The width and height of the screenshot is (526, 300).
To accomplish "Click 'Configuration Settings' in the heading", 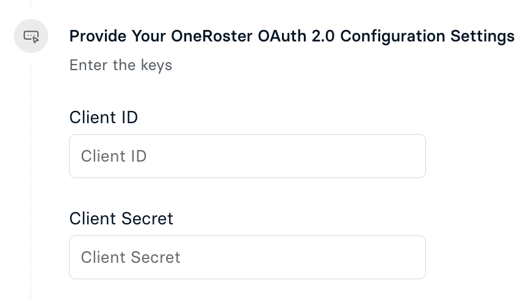I will click(427, 36).
